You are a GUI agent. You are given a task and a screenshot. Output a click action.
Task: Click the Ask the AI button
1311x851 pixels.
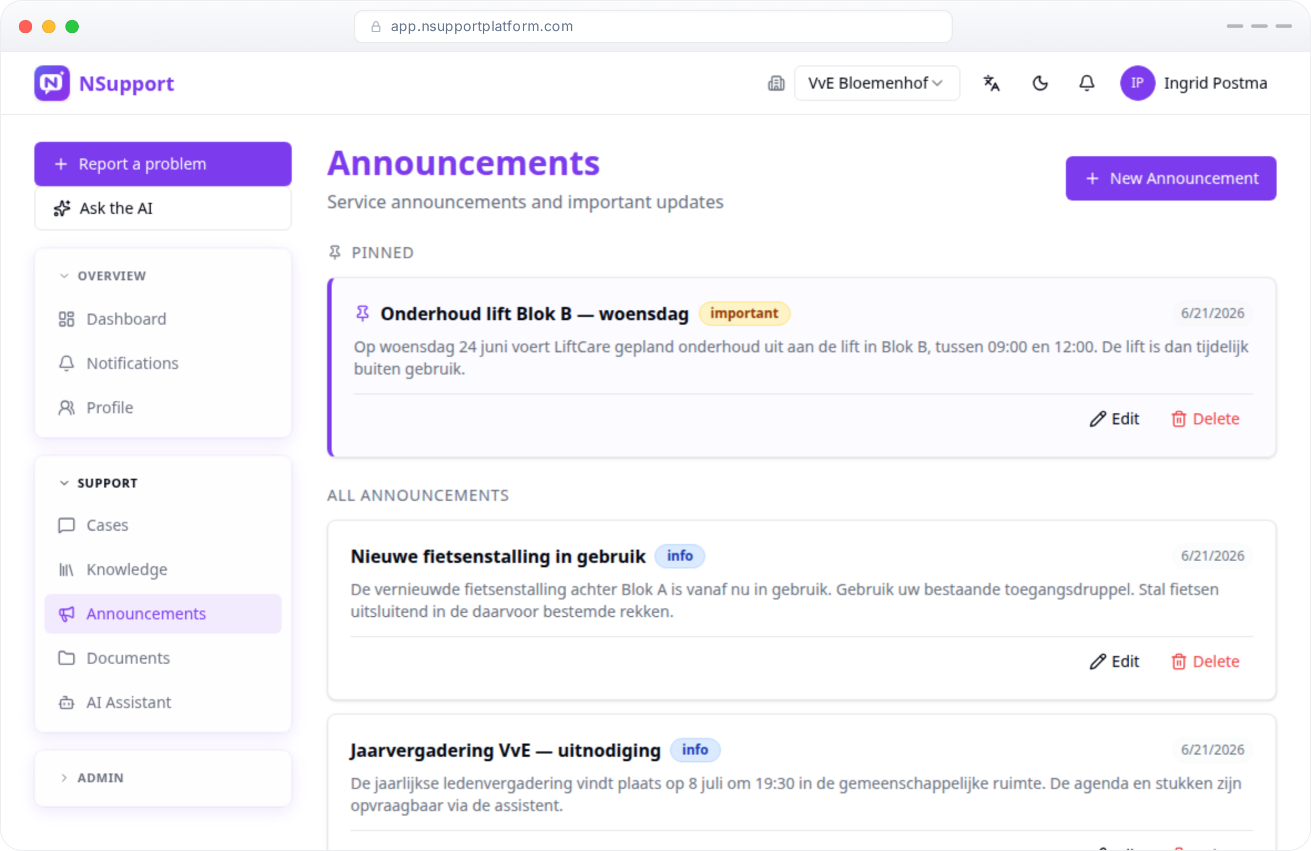163,208
